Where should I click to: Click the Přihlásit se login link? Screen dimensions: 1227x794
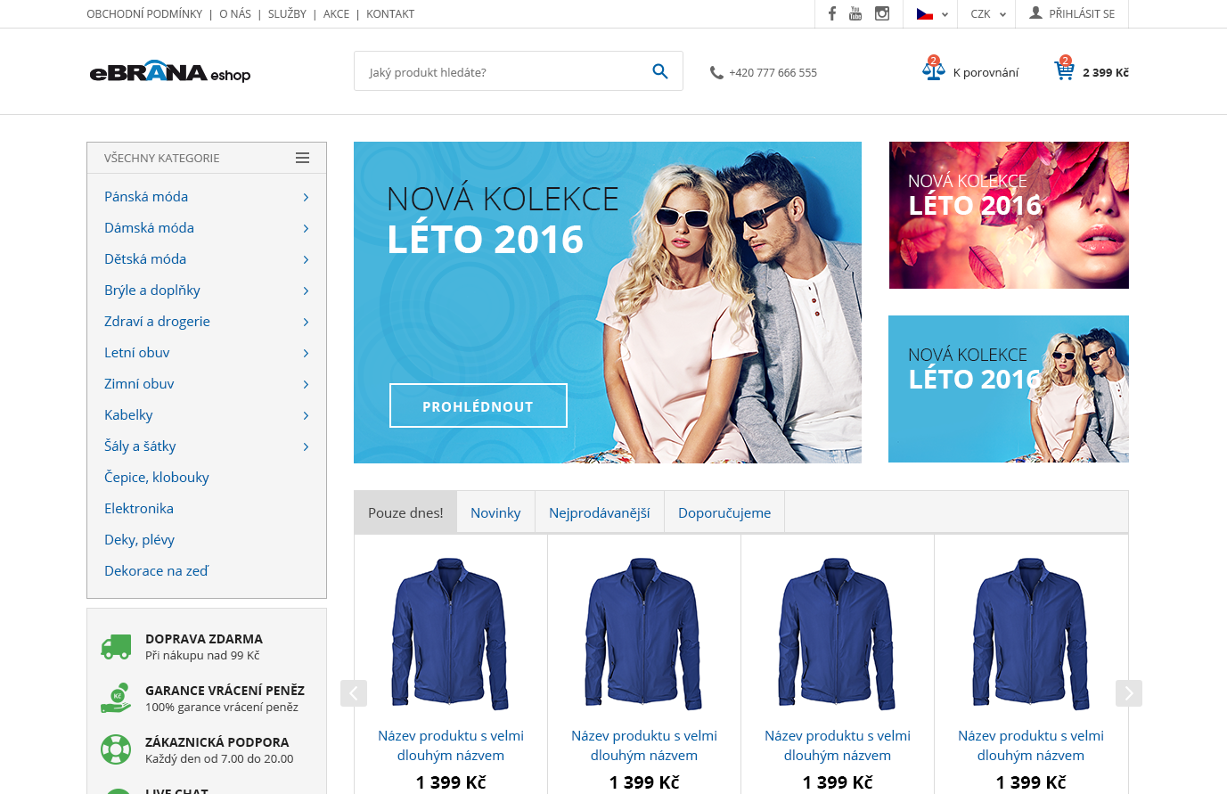(x=1082, y=14)
